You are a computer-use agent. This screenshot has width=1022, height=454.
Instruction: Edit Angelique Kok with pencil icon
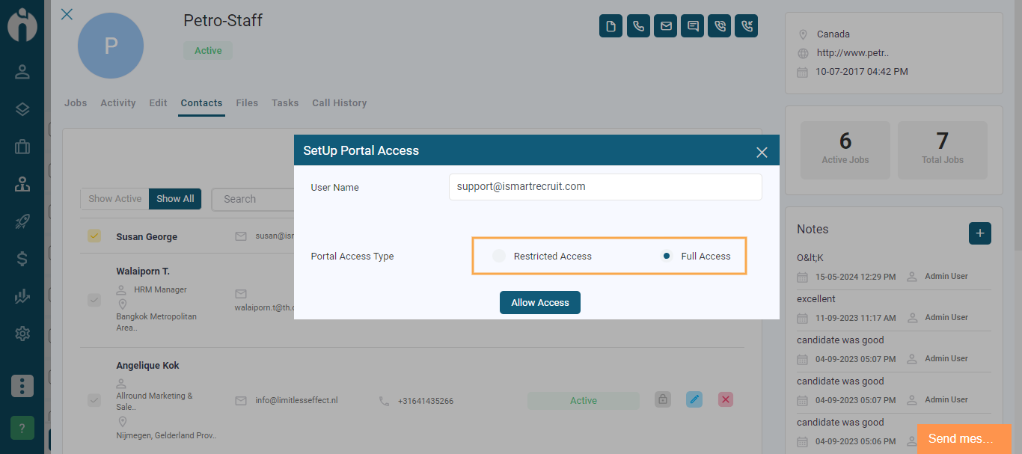(x=694, y=399)
